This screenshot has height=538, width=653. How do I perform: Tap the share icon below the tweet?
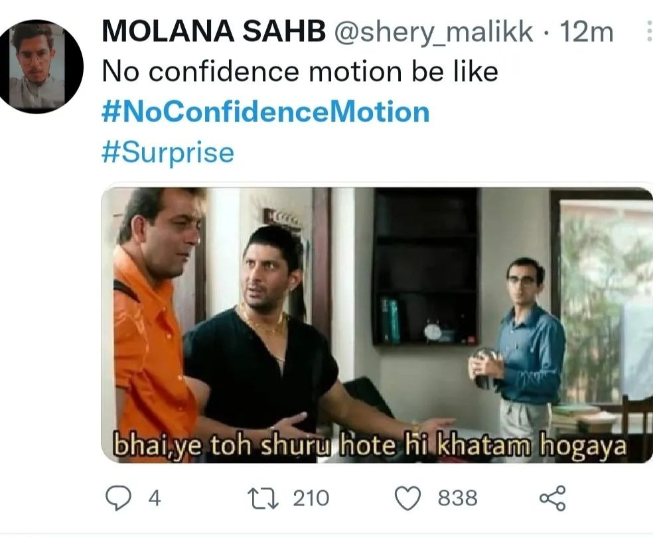click(552, 498)
